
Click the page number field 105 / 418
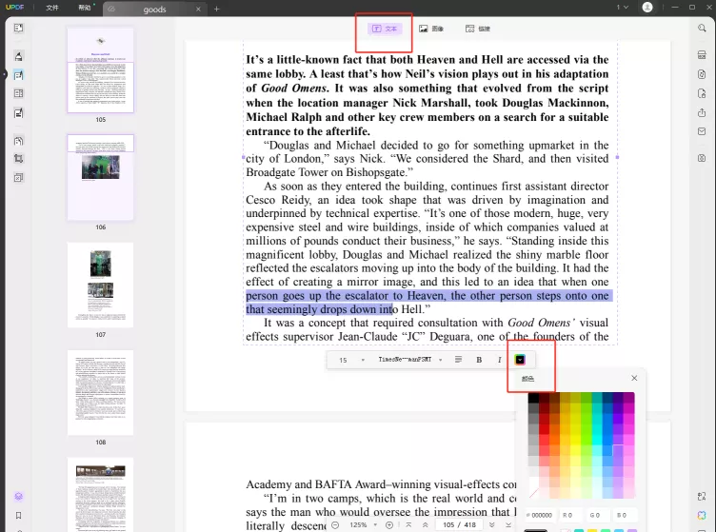pos(459,524)
